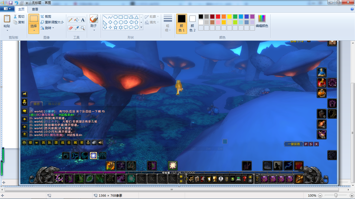Image resolution: width=355 pixels, height=199 pixels.
Task: Click the Save icon in title bar
Action: (x=11, y=3)
